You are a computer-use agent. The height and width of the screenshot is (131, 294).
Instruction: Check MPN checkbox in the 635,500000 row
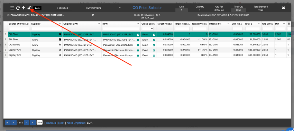coord(138,50)
